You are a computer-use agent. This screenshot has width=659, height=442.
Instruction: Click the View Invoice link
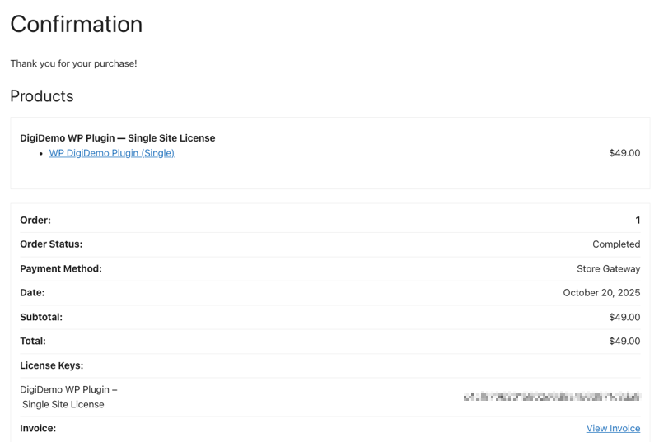click(613, 428)
